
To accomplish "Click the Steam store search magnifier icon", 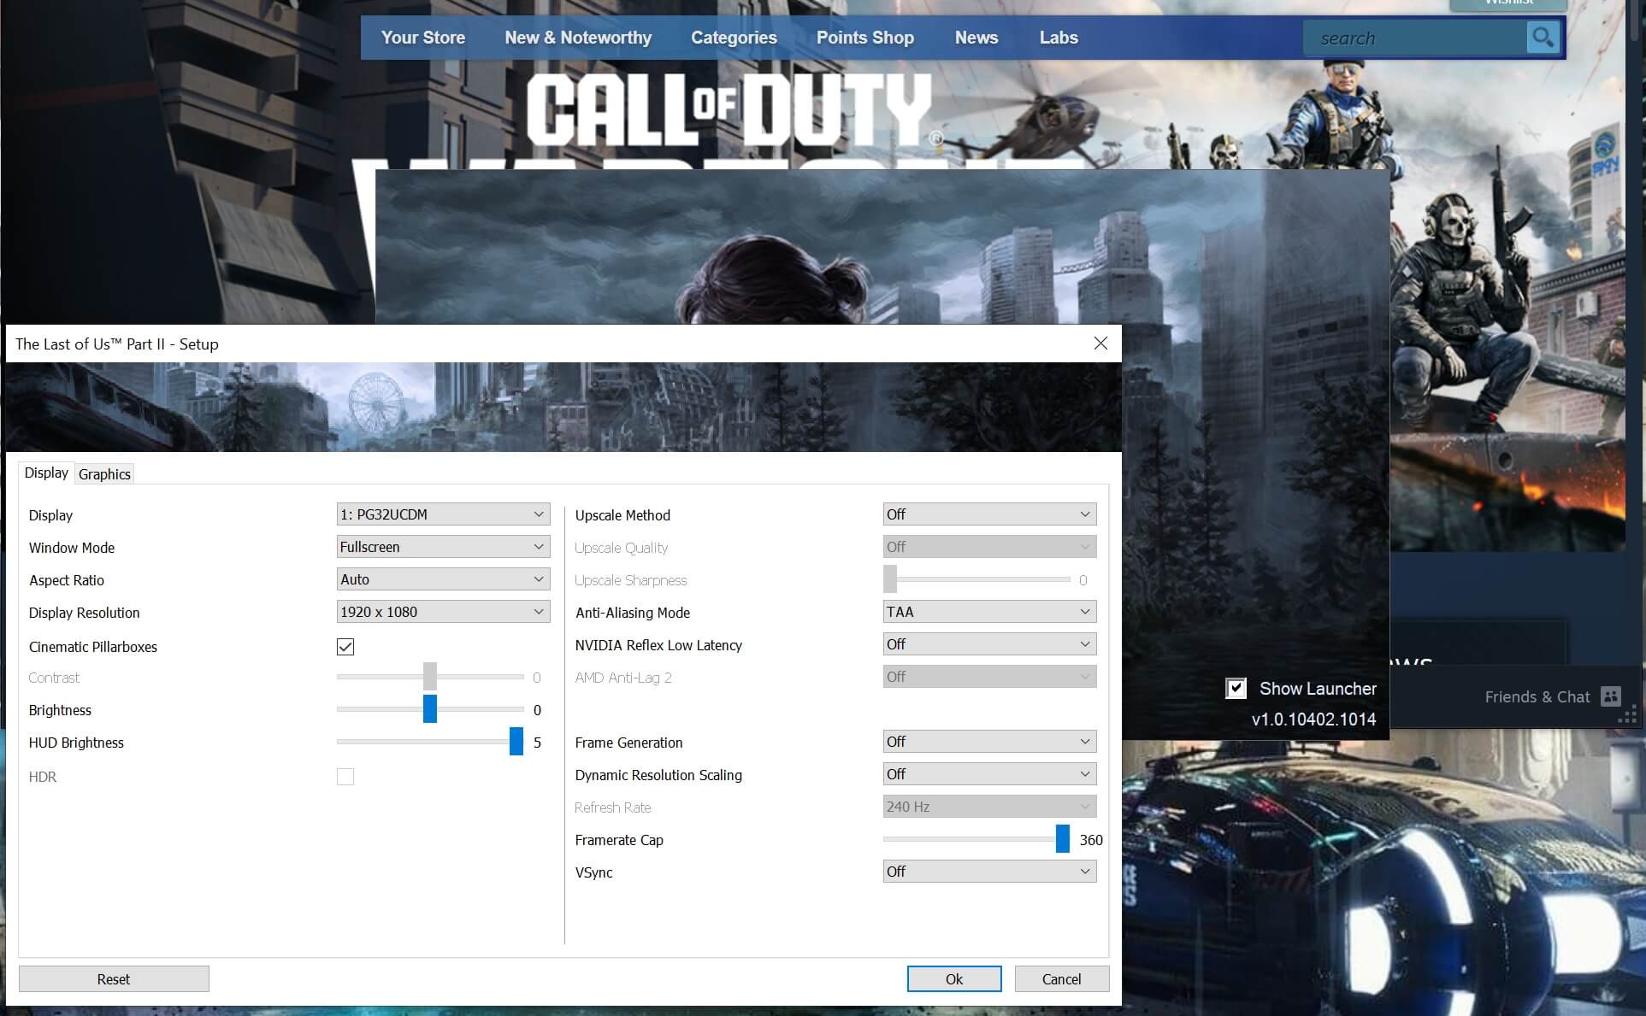I will [x=1543, y=38].
